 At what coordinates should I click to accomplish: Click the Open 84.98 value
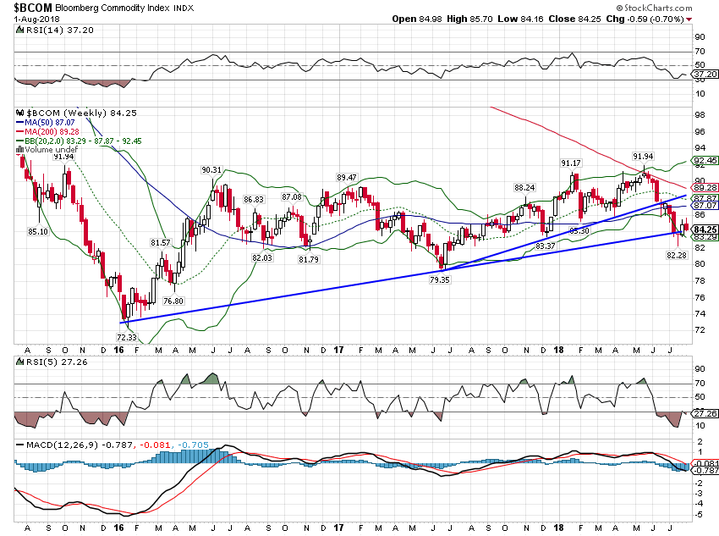click(417, 19)
